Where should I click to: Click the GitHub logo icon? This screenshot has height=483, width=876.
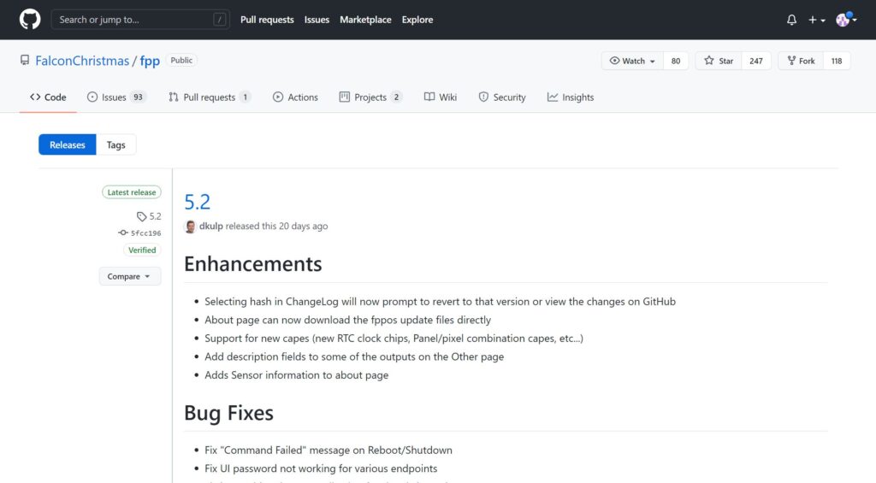(30, 20)
